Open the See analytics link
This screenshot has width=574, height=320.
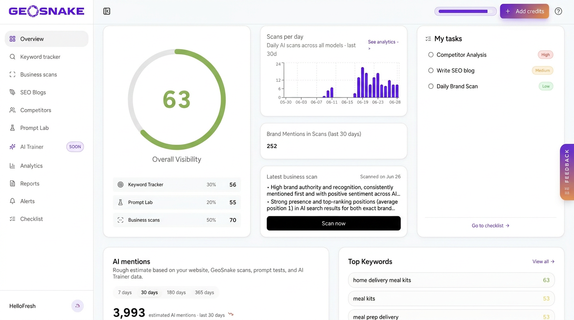(x=383, y=45)
